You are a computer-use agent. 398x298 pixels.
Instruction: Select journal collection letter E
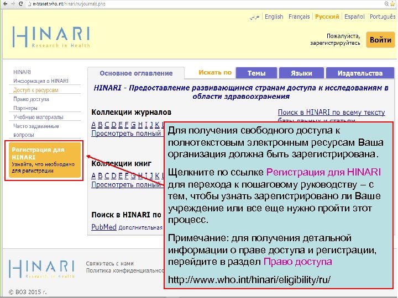[121, 125]
